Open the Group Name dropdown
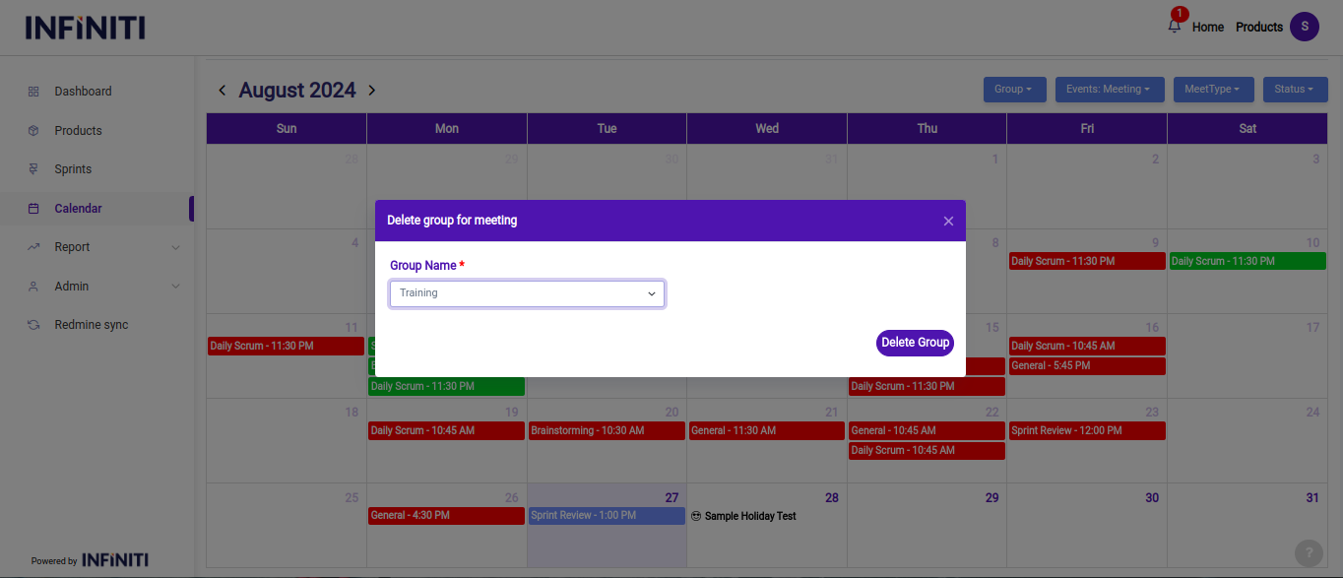Viewport: 1343px width, 578px height. click(527, 293)
